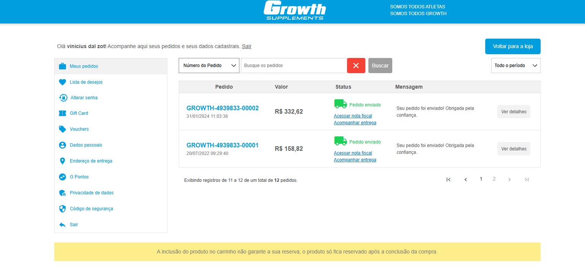Click Acompanhar entrega for order 00002

coord(355,123)
